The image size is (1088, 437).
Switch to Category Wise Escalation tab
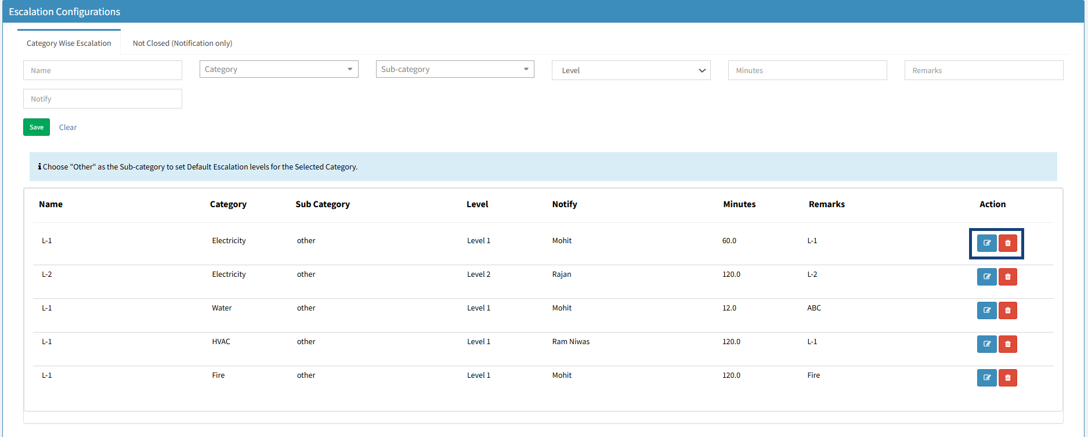coord(69,43)
